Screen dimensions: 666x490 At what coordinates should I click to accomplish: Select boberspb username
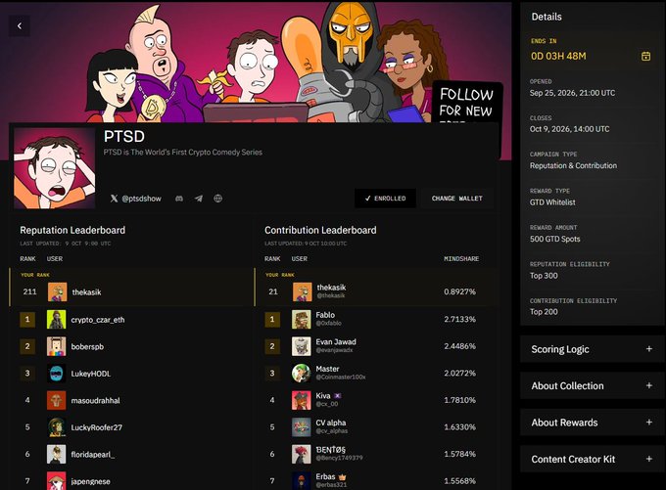click(x=87, y=346)
